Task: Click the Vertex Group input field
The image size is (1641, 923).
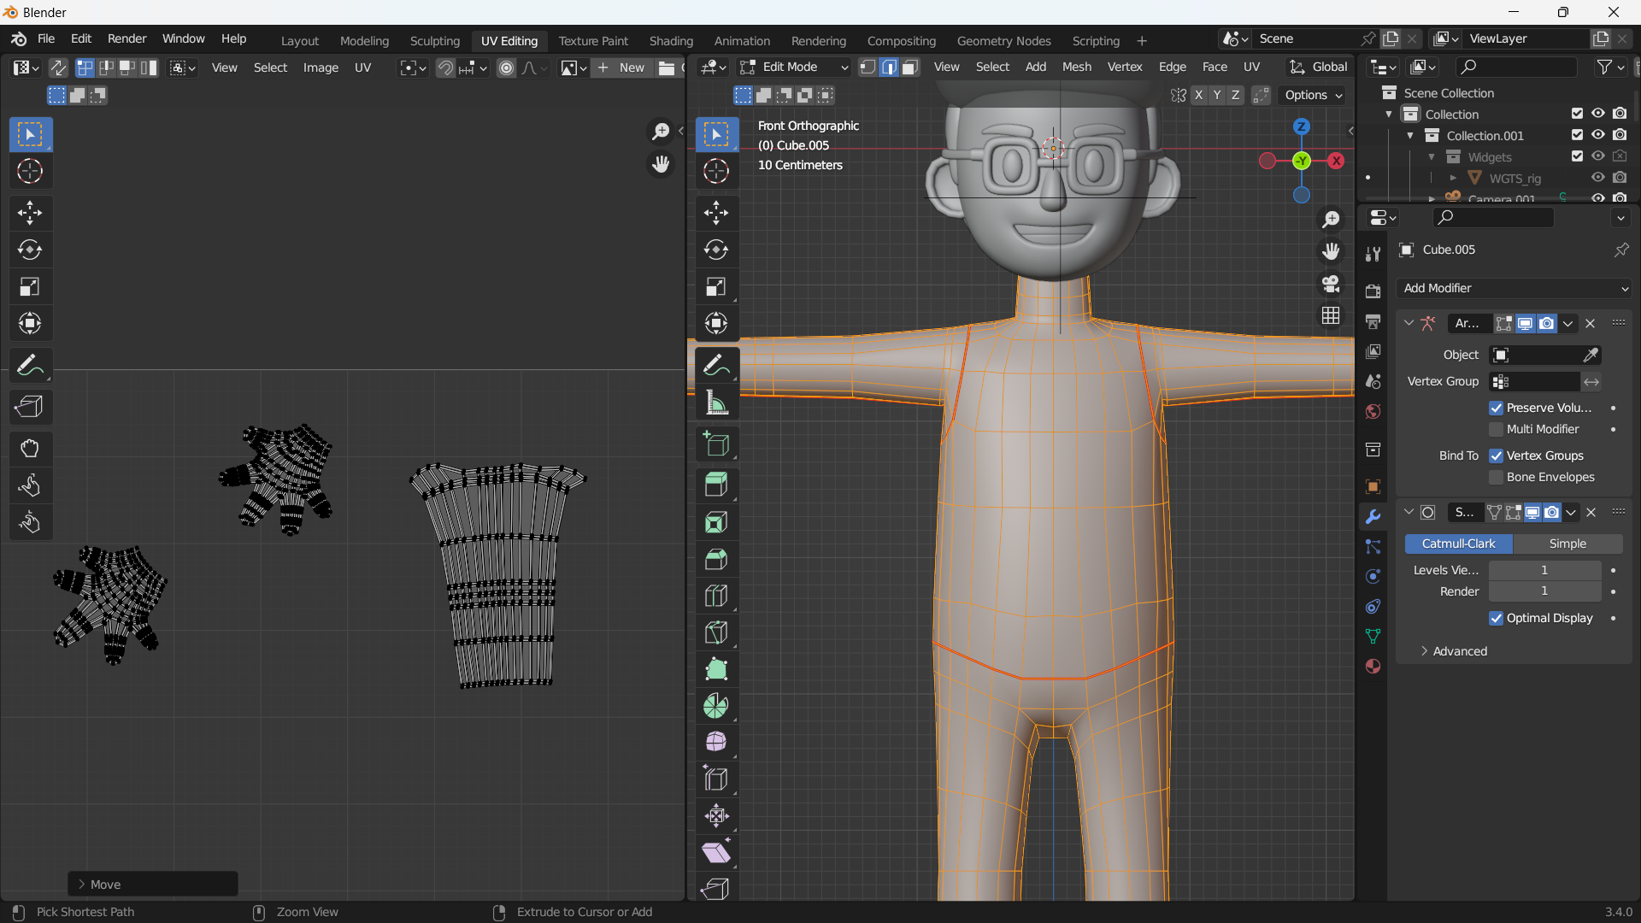Action: coord(1534,381)
